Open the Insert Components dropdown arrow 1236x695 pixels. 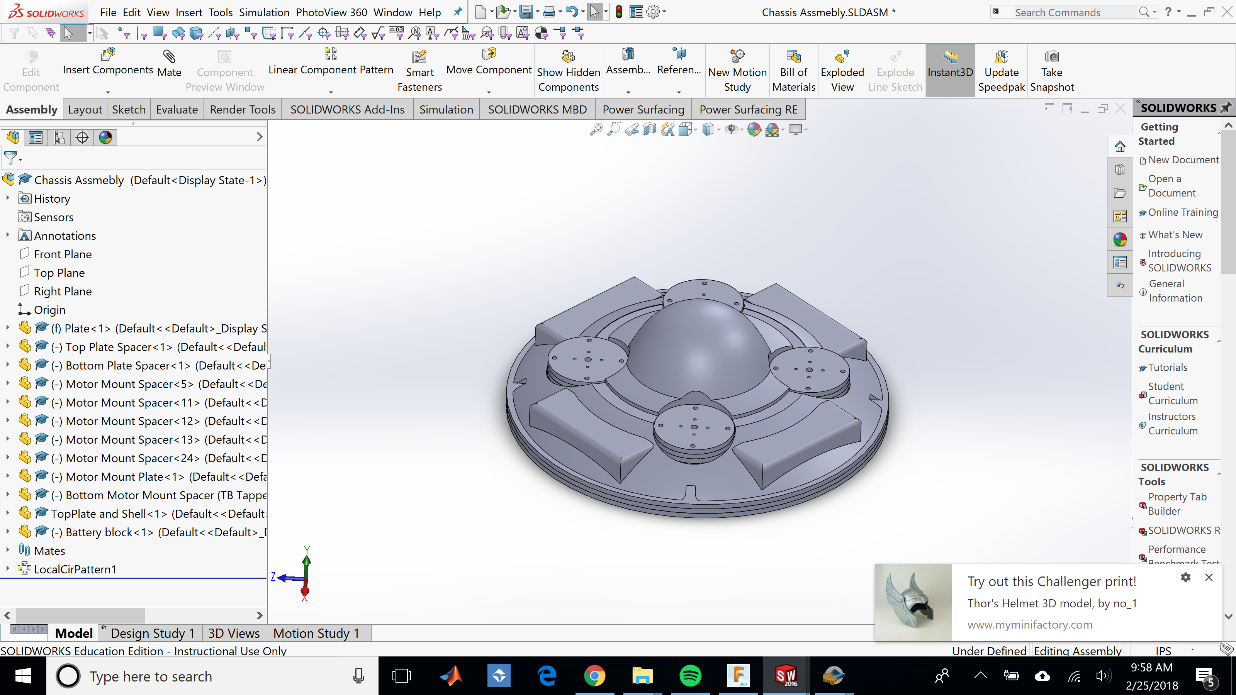click(x=108, y=92)
